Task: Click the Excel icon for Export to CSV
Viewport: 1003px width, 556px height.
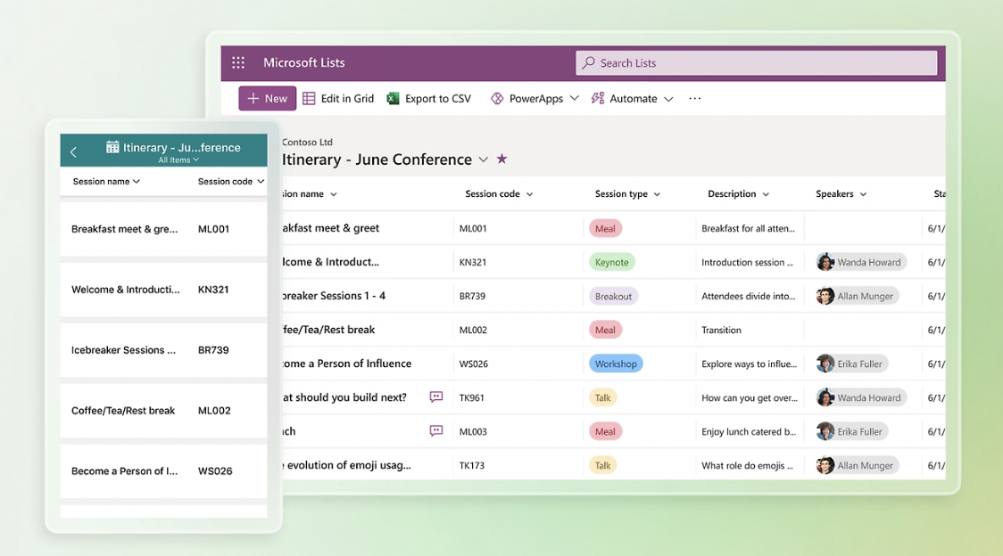Action: point(393,98)
